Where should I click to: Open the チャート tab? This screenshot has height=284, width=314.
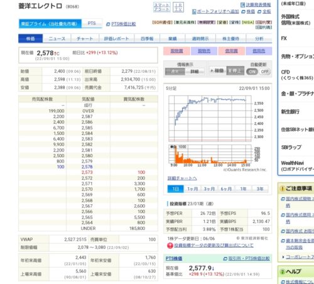pos(85,38)
